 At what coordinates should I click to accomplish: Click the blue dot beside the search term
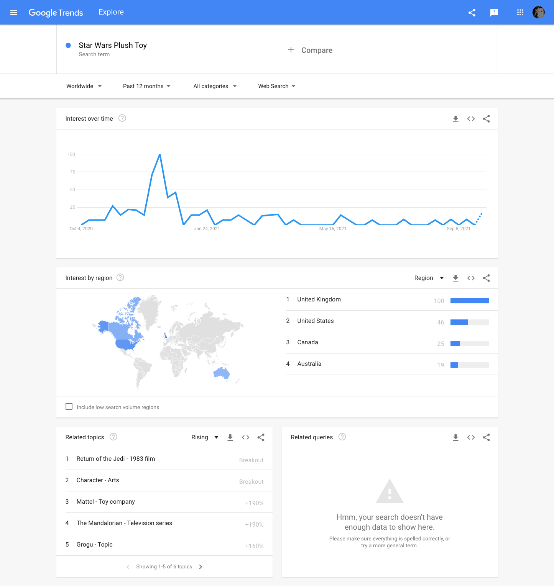click(68, 45)
